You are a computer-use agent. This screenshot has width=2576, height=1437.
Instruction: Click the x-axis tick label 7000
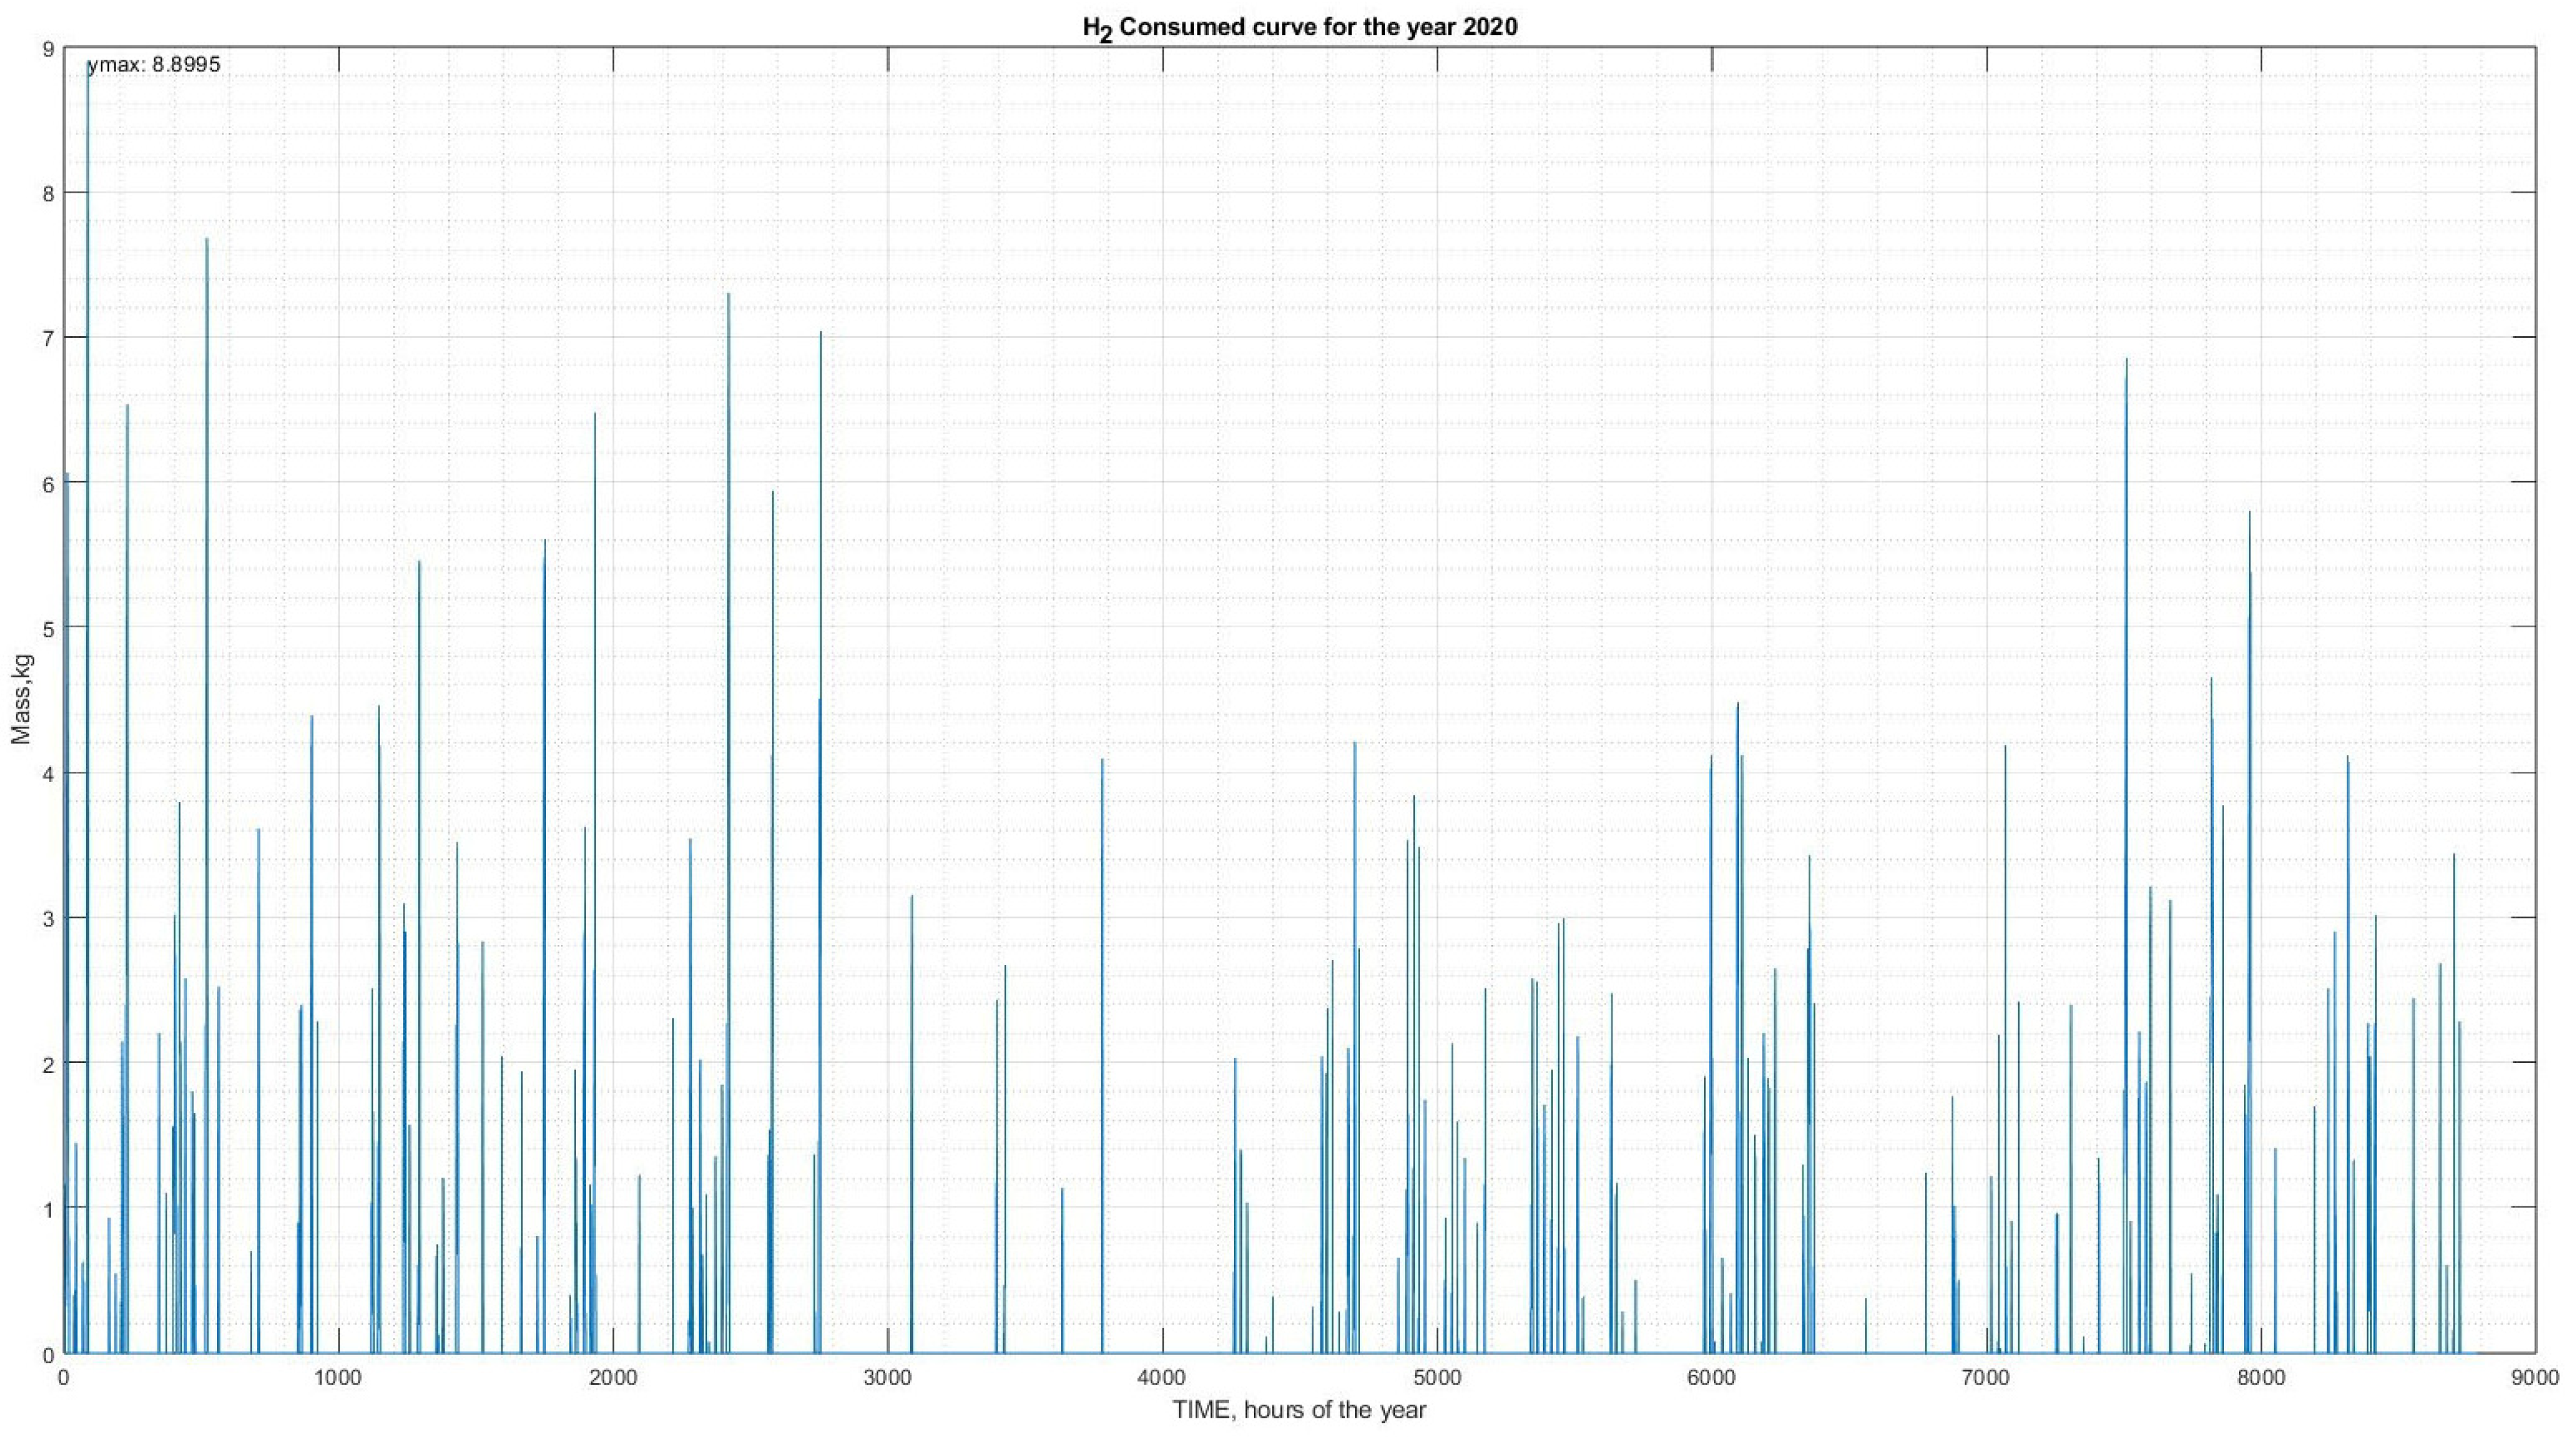tap(1986, 1377)
